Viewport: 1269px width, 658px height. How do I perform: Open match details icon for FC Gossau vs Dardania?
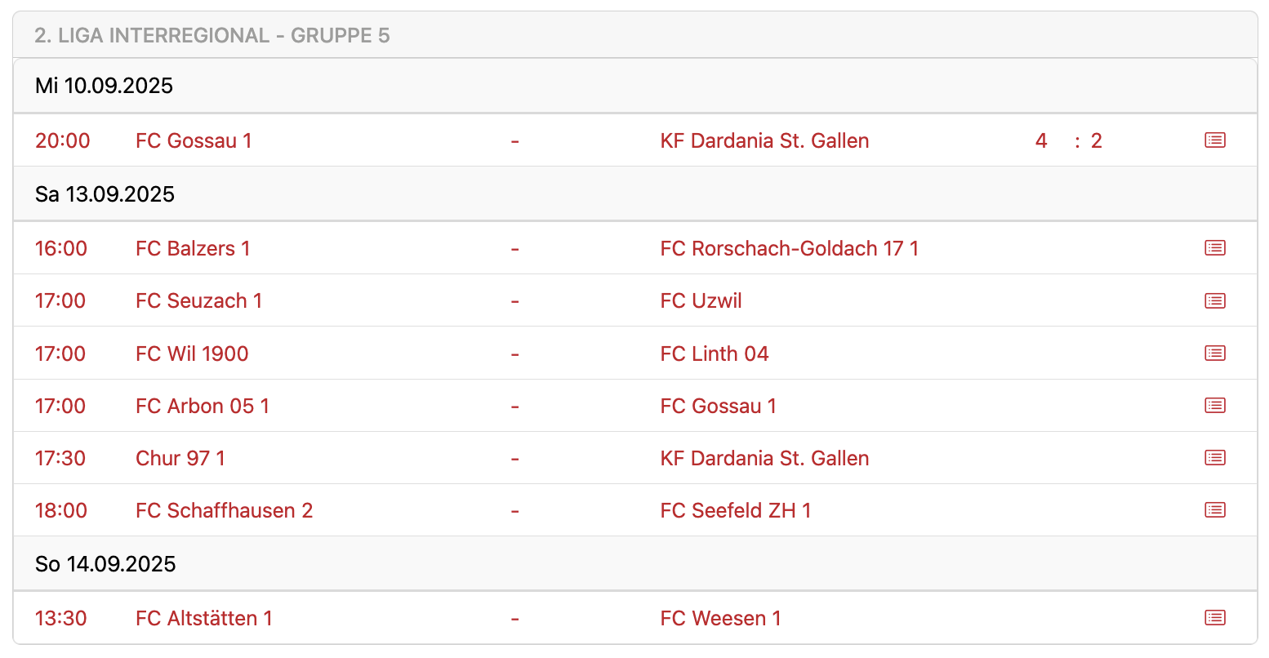(1214, 140)
